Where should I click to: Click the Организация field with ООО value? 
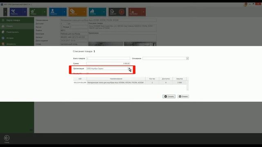[x=108, y=69]
